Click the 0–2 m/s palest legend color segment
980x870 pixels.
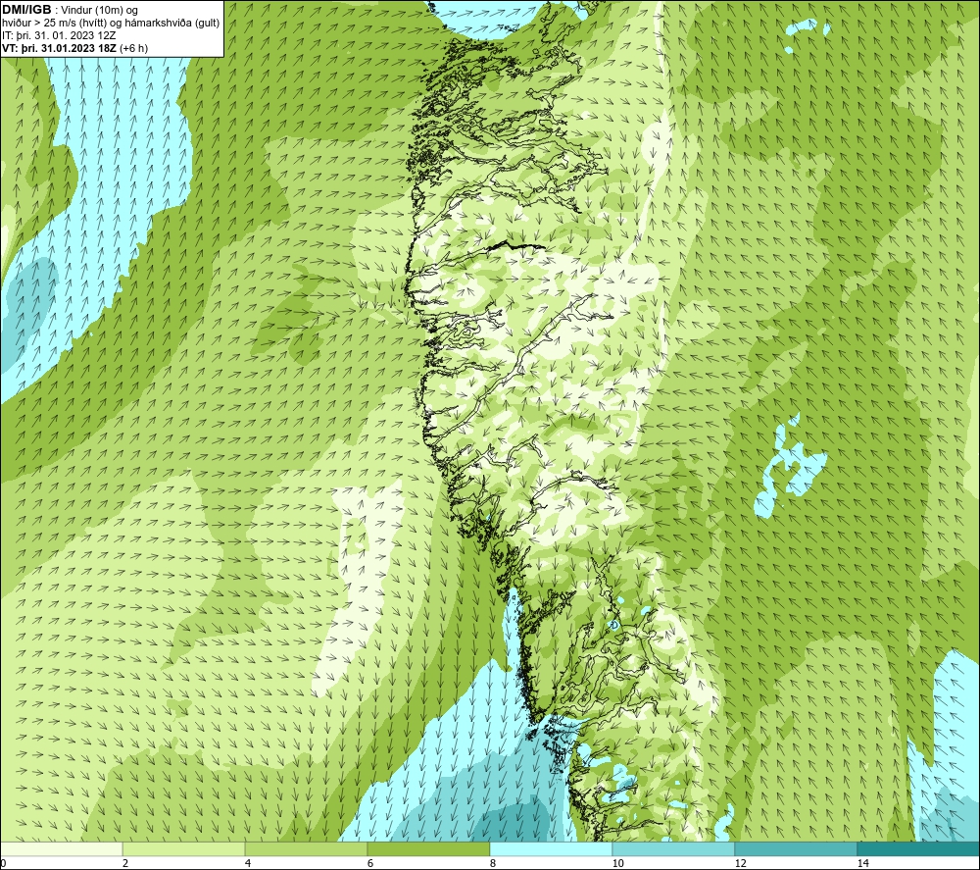pos(61,848)
